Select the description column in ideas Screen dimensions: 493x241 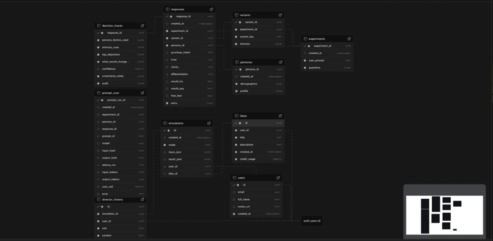[x=258, y=145]
